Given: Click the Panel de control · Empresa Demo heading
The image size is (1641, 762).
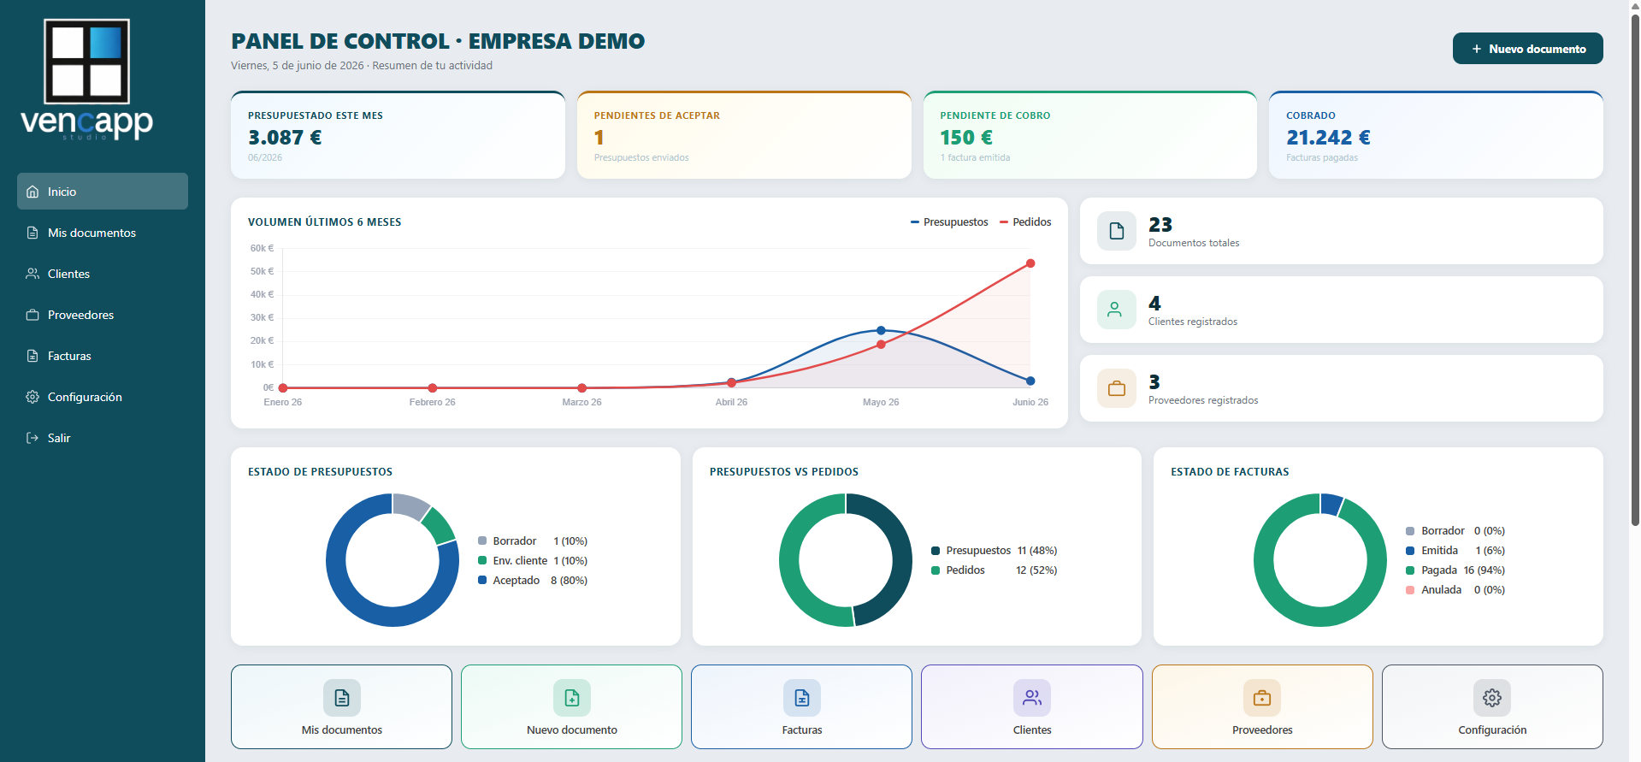Looking at the screenshot, I should pos(438,41).
